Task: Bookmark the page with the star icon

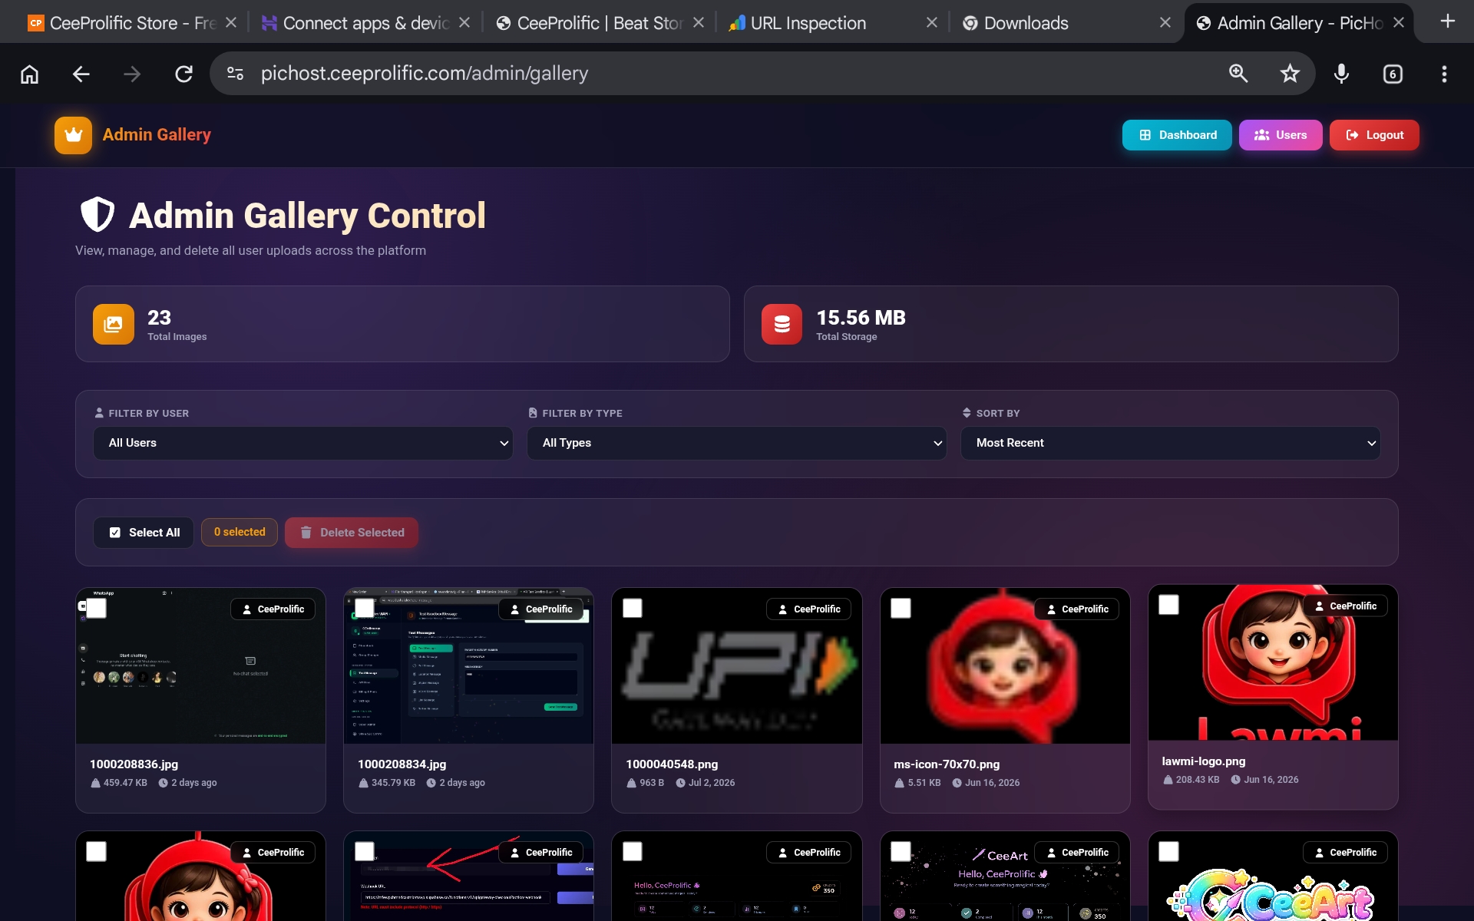Action: click(x=1290, y=74)
